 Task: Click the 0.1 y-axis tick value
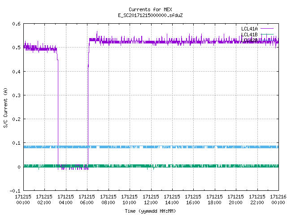[x=16, y=143]
